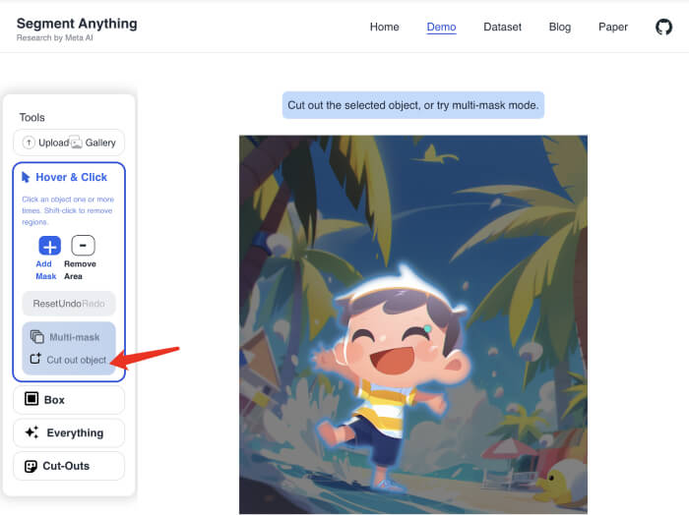
Task: Select the Remove Area minus icon
Action: (84, 246)
